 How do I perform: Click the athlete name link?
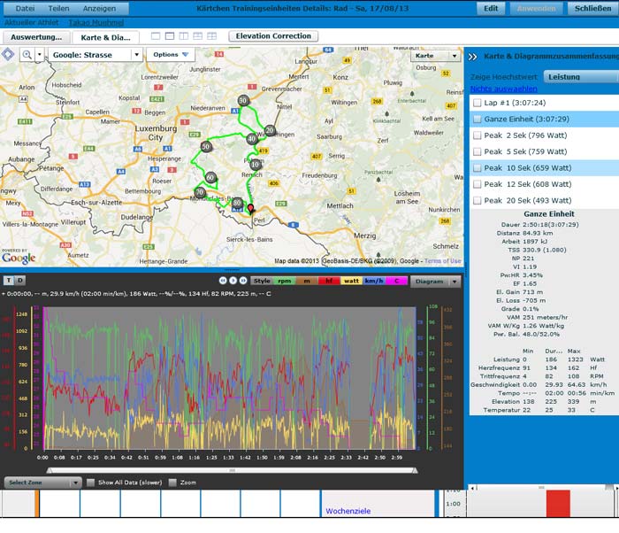pyautogui.click(x=96, y=22)
